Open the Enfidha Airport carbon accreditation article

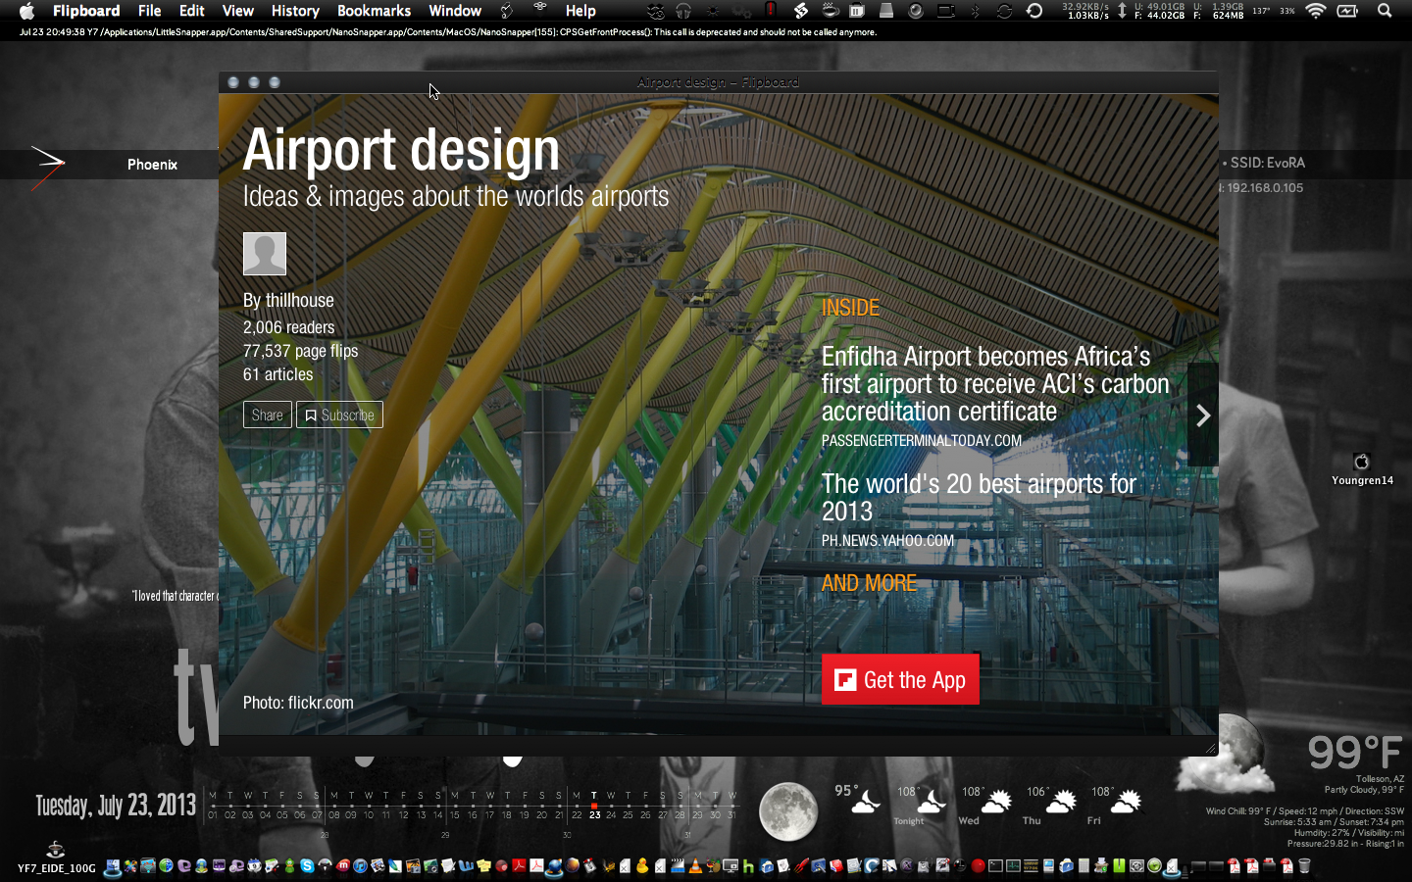click(995, 383)
